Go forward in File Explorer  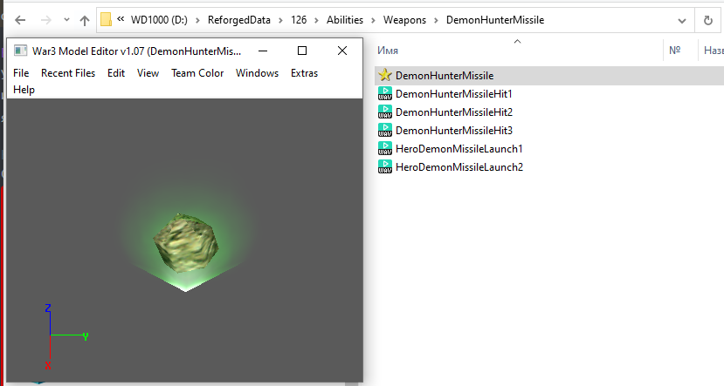point(45,20)
